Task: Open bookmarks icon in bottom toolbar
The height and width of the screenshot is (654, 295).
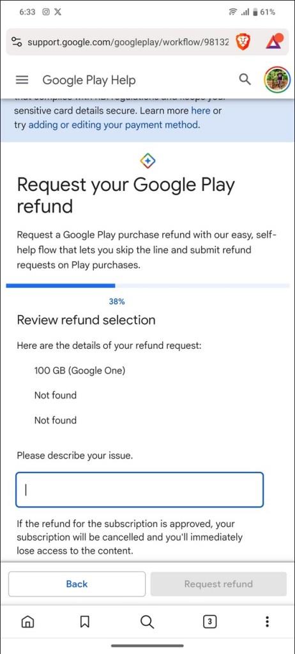Action: (x=85, y=622)
